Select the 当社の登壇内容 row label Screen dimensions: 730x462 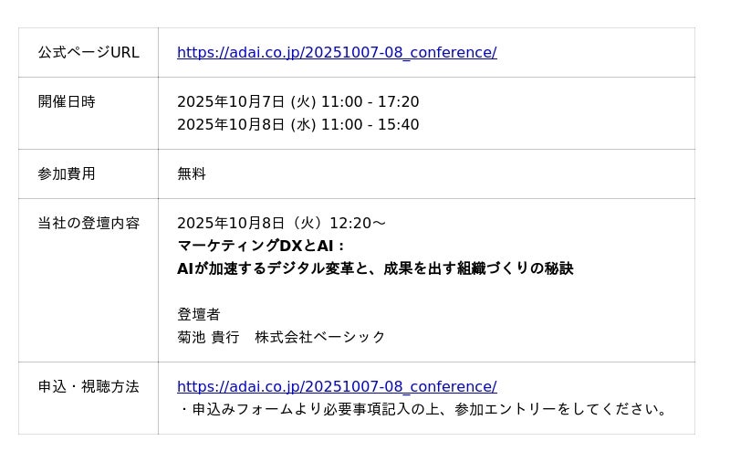tap(89, 223)
